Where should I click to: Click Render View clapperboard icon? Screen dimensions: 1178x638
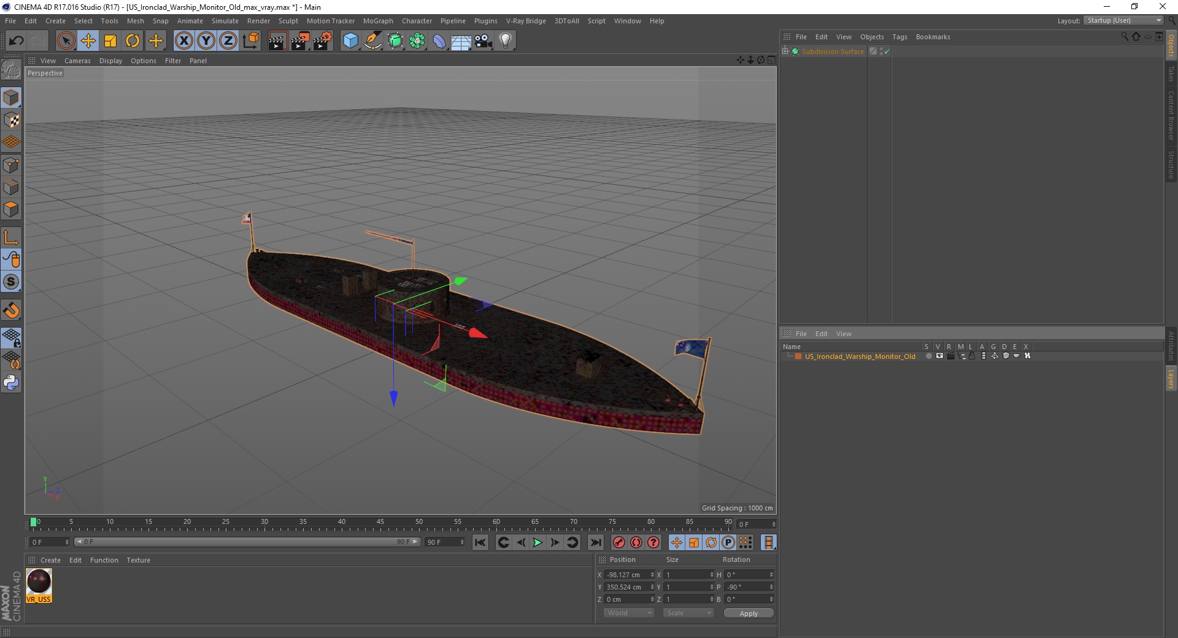tap(277, 41)
